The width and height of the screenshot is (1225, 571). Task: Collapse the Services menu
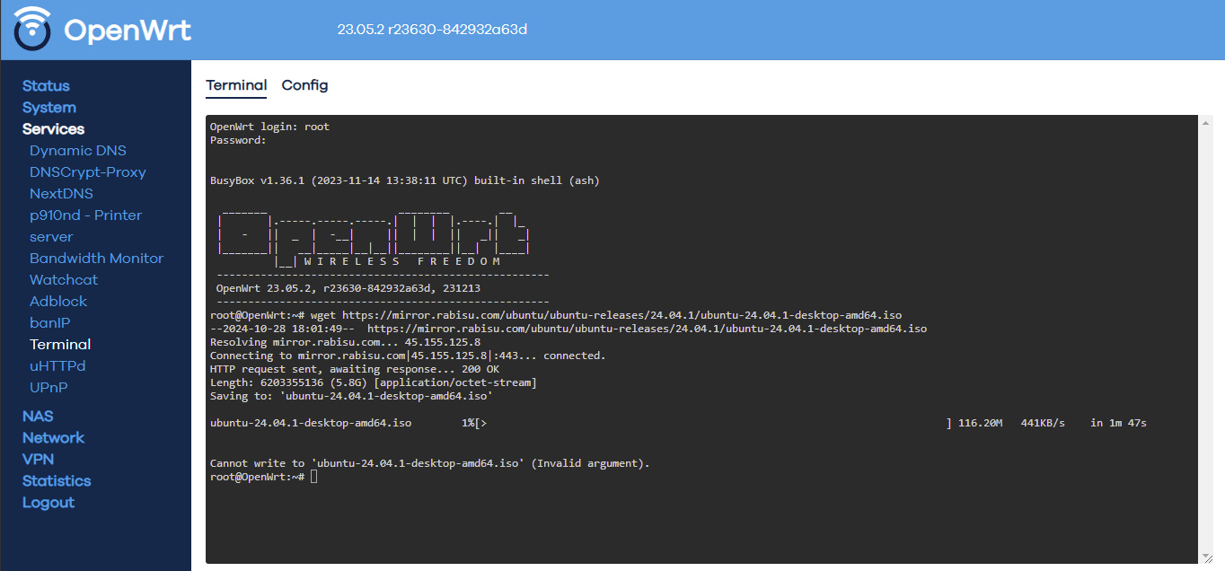coord(53,129)
